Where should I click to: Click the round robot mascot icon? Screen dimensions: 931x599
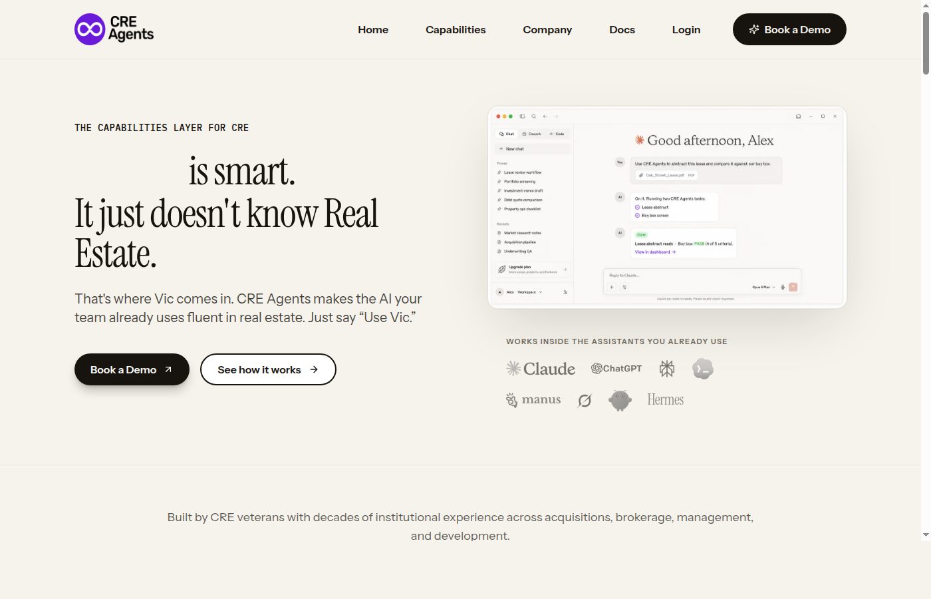(x=620, y=400)
